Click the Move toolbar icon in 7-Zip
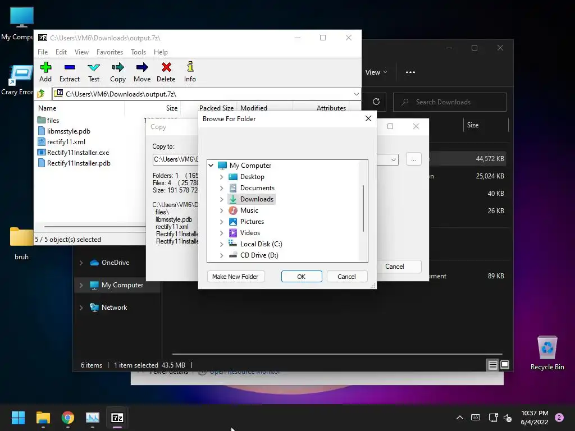575x431 pixels. pyautogui.click(x=142, y=72)
